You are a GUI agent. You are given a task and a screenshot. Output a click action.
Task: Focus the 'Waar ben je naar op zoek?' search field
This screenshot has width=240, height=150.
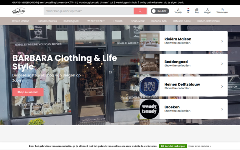pos(89,11)
